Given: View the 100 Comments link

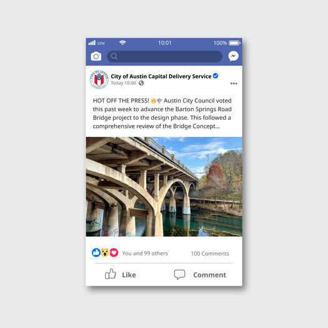Looking at the screenshot, I should (210, 254).
